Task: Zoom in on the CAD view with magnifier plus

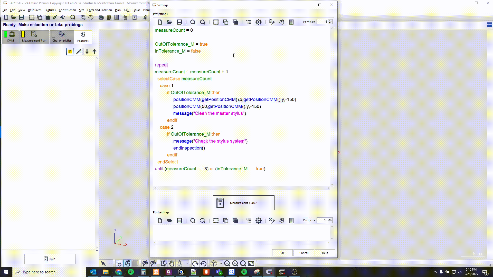Action: (x=235, y=263)
